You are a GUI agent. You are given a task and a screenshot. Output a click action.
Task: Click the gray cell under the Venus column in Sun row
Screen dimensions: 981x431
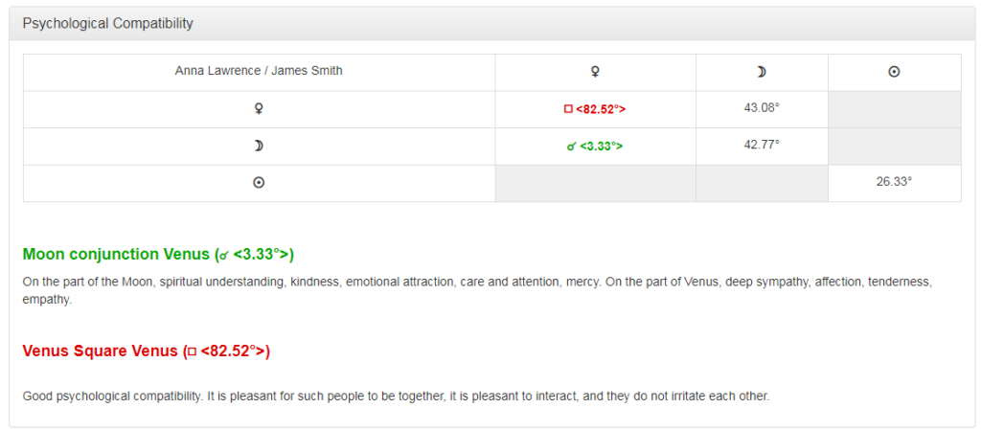point(595,183)
